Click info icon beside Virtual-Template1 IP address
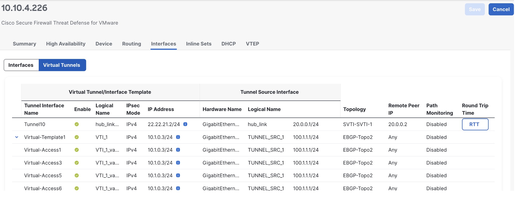Image resolution: width=515 pixels, height=197 pixels. (x=178, y=137)
